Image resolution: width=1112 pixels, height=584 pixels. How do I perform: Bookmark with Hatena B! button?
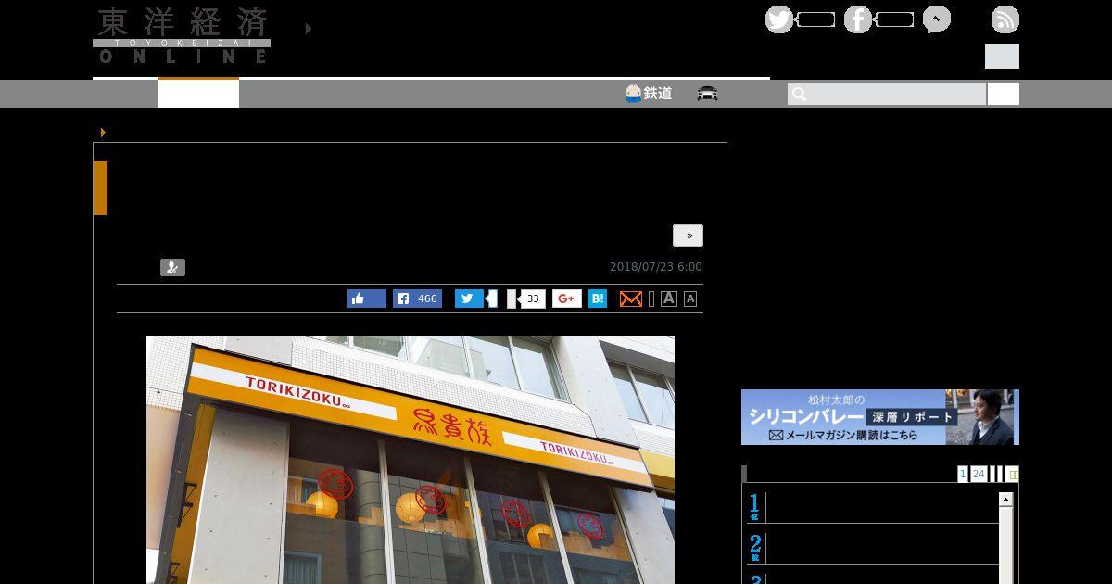click(x=598, y=298)
